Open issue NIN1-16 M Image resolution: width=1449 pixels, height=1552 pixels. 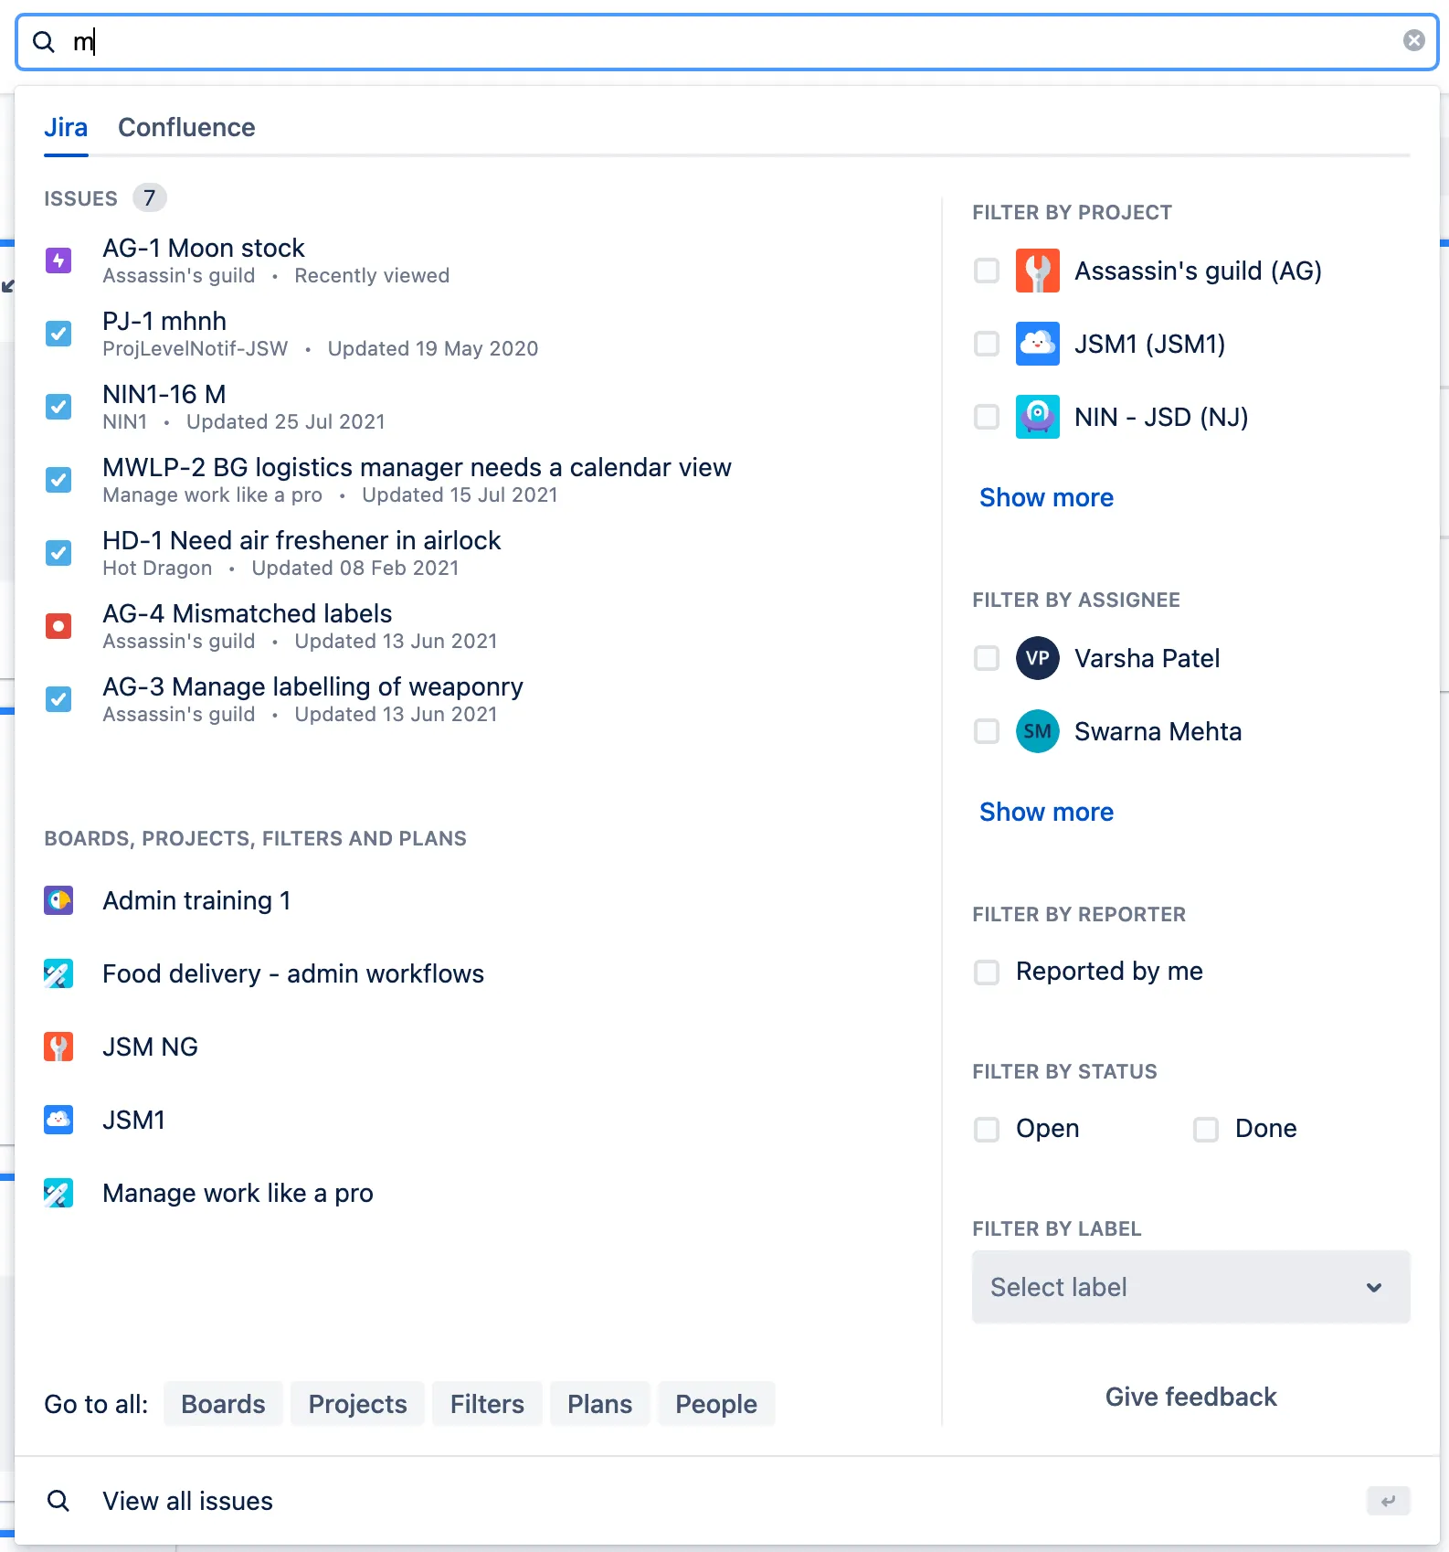tap(164, 394)
